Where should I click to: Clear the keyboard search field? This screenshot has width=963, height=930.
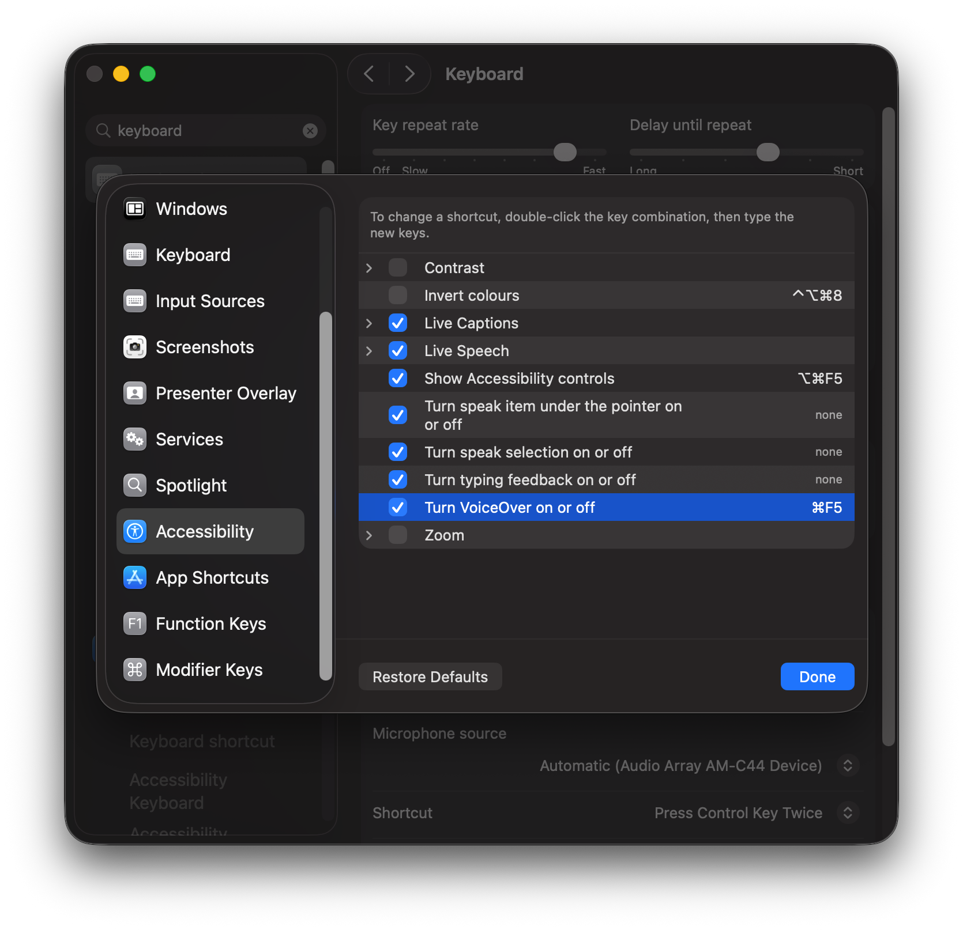(310, 130)
